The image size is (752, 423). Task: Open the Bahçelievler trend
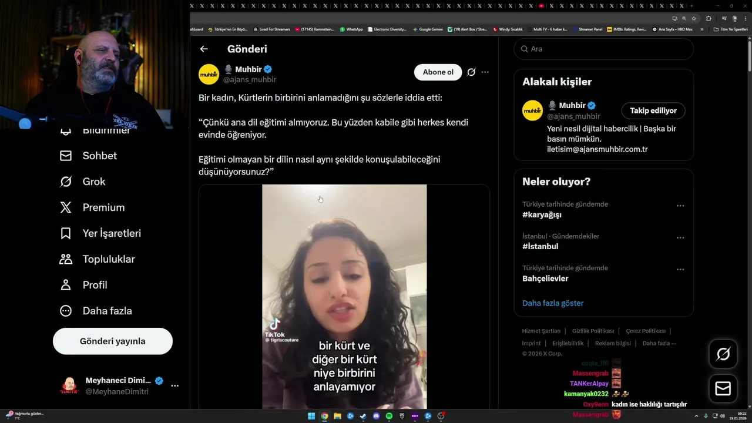(545, 278)
